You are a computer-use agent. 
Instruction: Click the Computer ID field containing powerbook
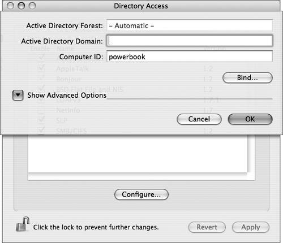[190, 57]
